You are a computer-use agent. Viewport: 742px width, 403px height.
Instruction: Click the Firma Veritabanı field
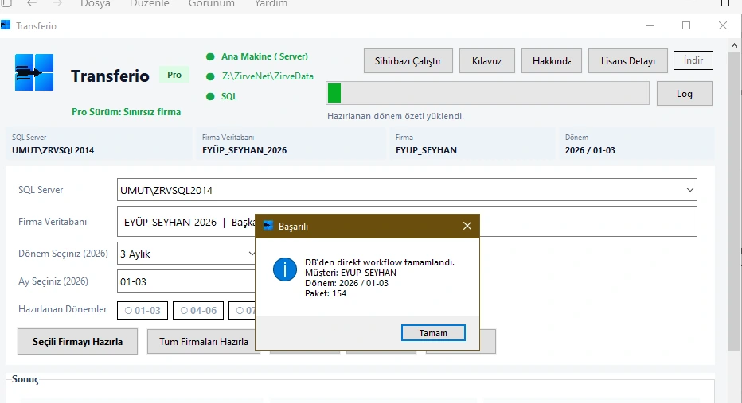point(407,222)
